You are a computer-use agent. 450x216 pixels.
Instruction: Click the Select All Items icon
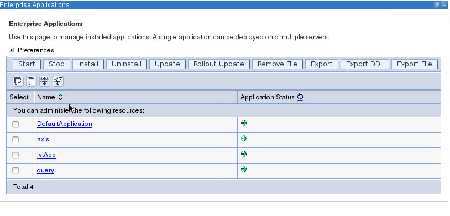(18, 81)
